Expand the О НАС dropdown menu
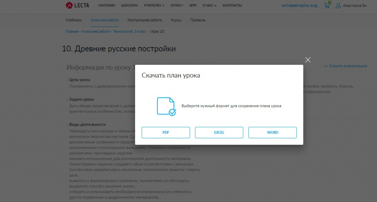Viewport: 377px width, 202px height. tap(209, 5)
